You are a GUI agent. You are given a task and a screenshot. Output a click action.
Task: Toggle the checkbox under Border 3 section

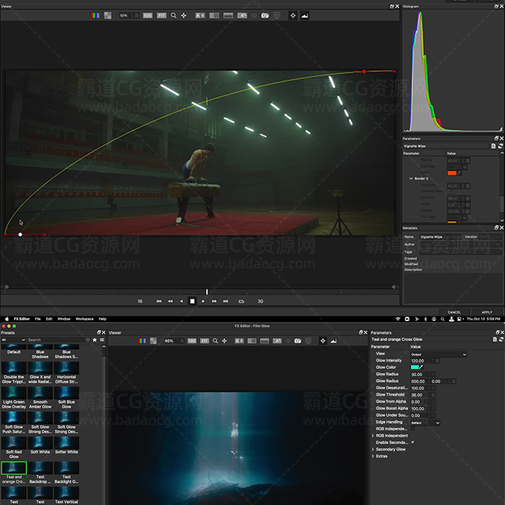(450, 192)
